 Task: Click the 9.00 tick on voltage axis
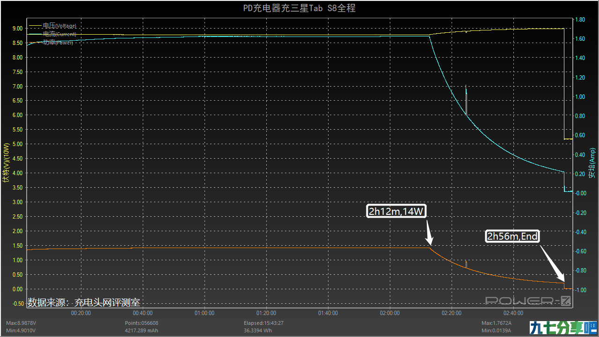coord(17,29)
